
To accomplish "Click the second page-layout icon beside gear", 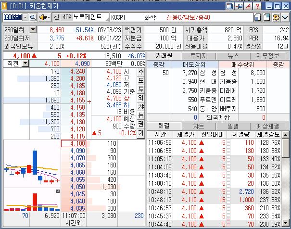I will tap(266, 17).
